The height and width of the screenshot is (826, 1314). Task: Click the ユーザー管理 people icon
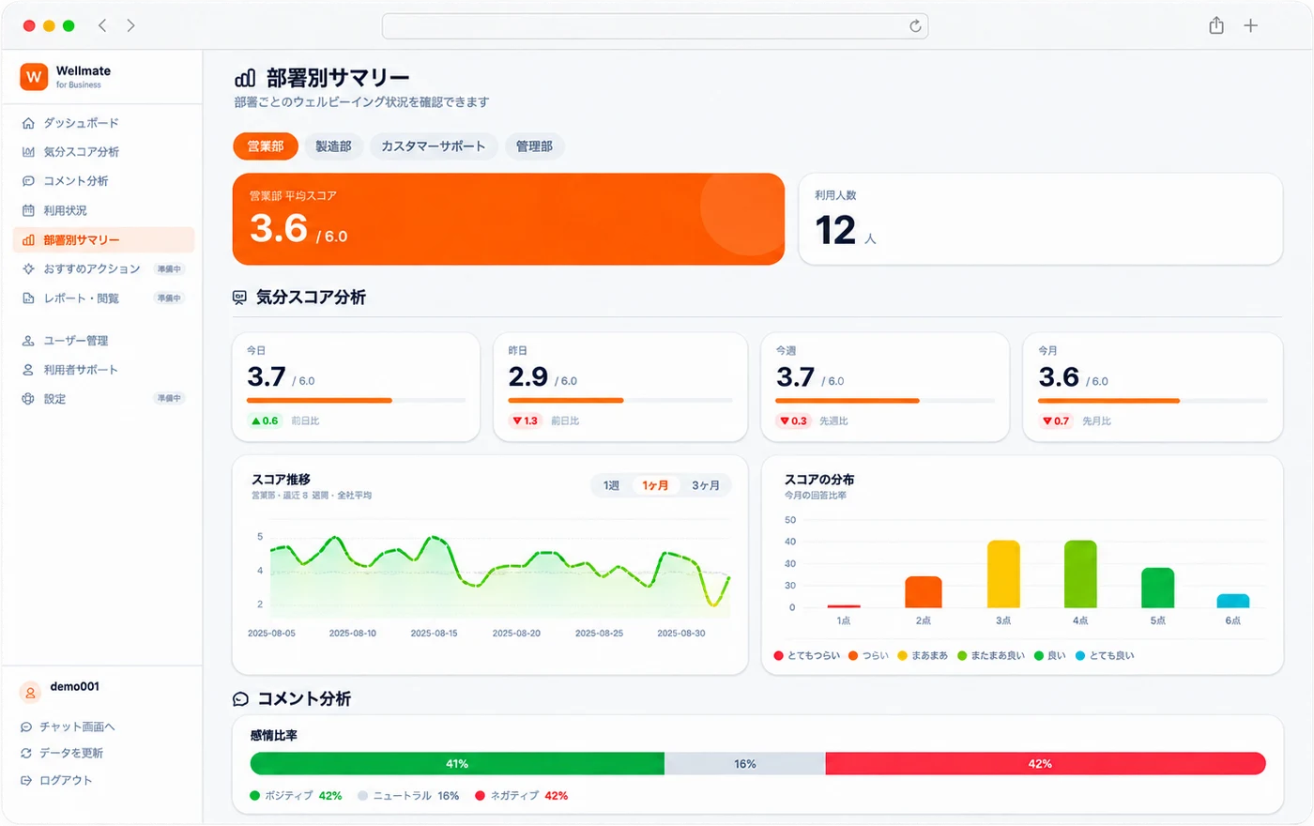click(28, 341)
